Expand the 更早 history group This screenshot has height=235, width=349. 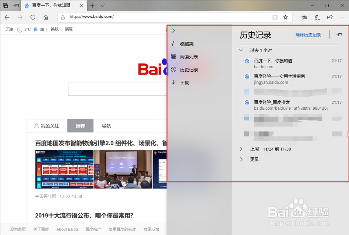click(241, 159)
